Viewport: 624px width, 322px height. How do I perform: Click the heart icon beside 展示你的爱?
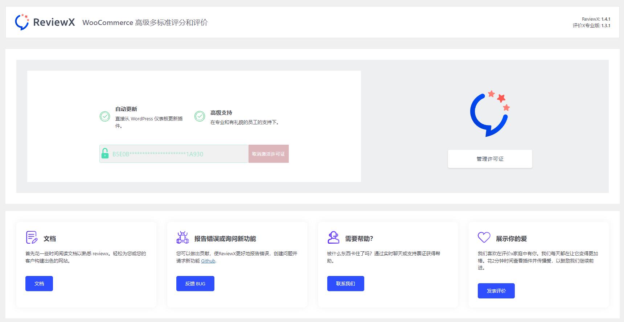[484, 238]
